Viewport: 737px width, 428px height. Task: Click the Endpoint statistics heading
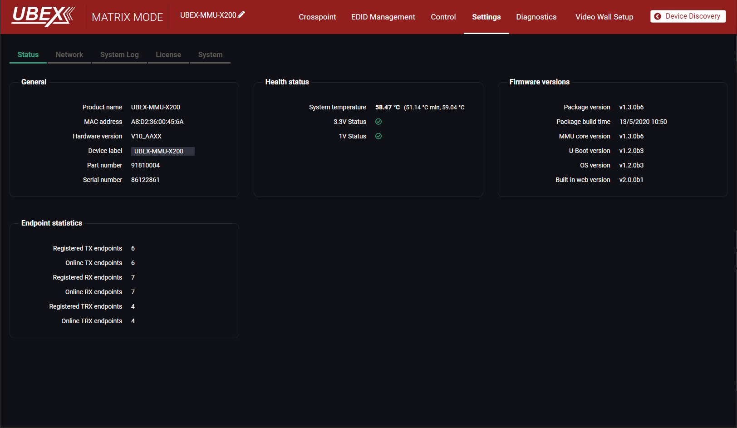(52, 223)
